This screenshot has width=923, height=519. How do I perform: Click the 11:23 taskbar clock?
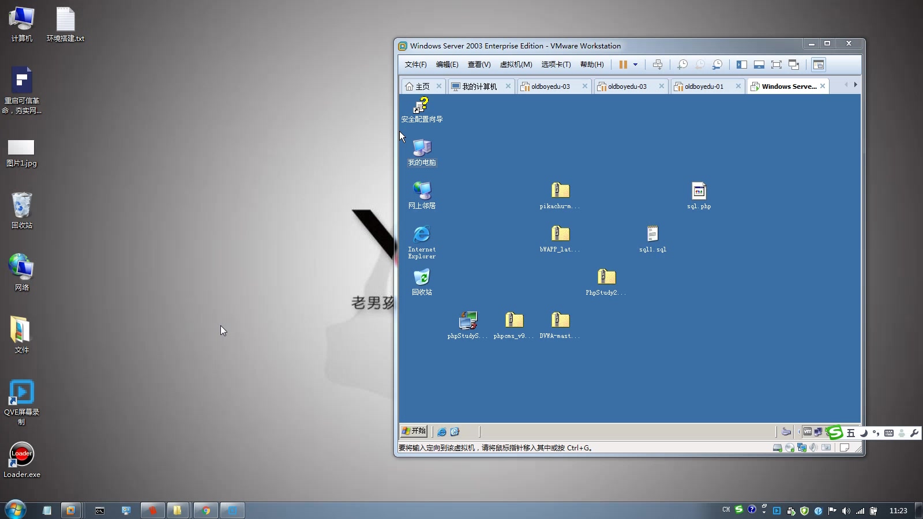898,510
